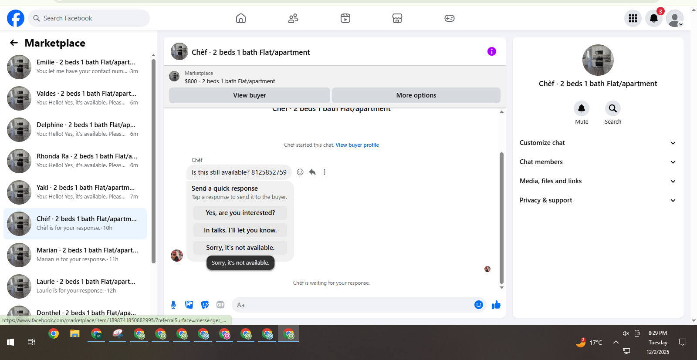The width and height of the screenshot is (697, 360).
Task: Choose a GIF icon
Action: [x=220, y=305]
